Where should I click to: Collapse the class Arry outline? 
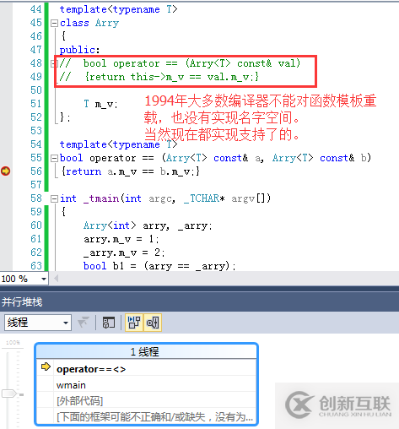click(54, 23)
